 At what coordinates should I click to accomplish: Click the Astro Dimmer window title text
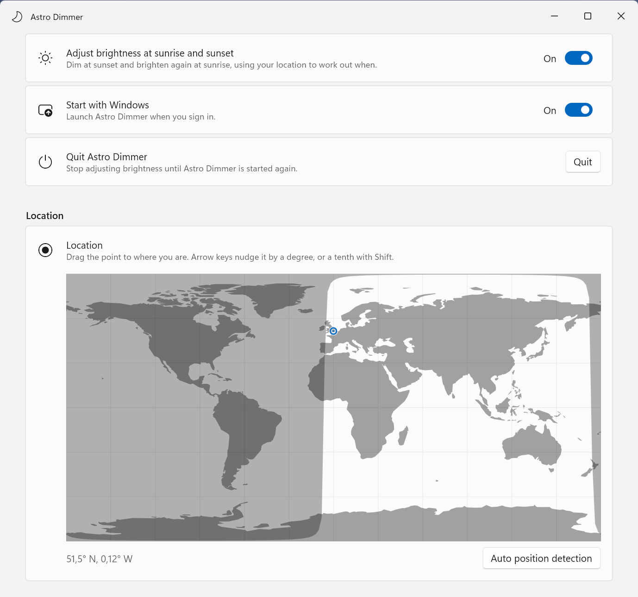click(57, 17)
